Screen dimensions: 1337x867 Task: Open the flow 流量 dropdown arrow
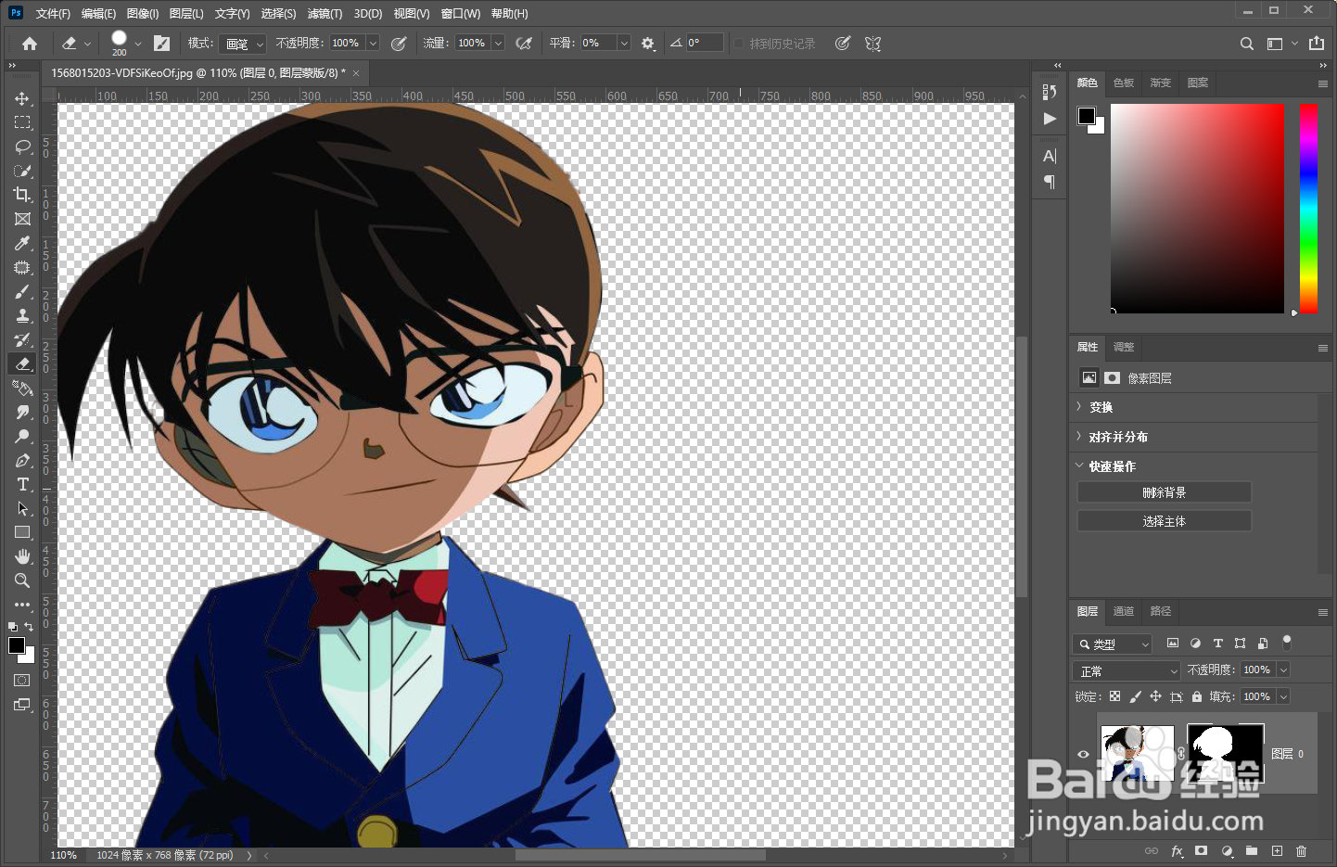tap(498, 44)
